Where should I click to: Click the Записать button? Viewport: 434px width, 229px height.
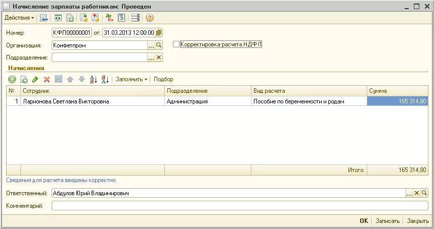pos(387,221)
